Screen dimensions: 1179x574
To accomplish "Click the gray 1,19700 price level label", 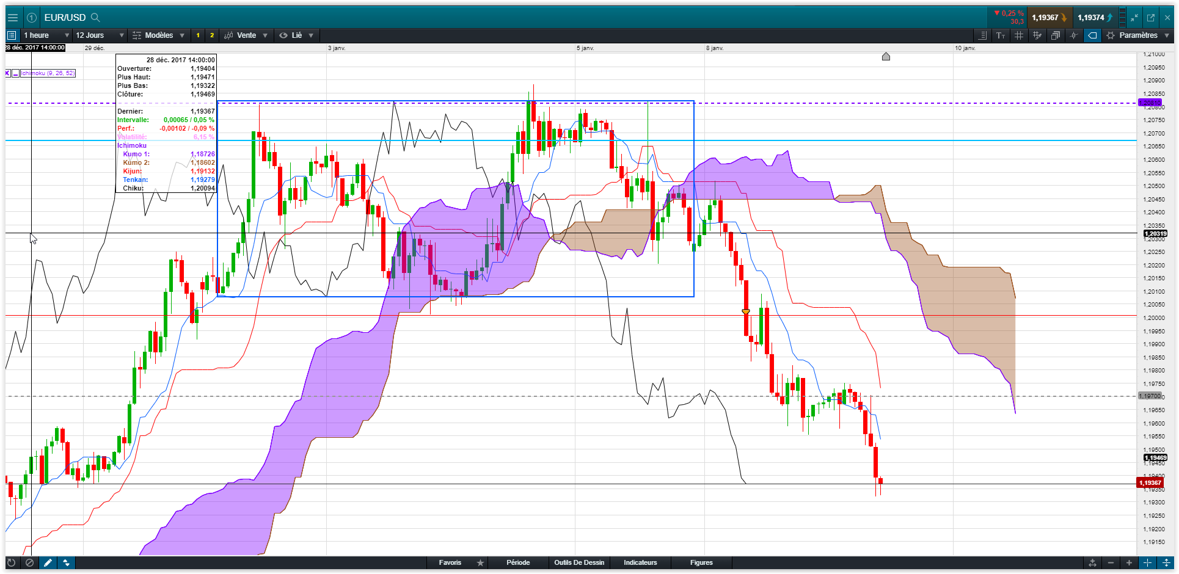I will (x=1150, y=396).
